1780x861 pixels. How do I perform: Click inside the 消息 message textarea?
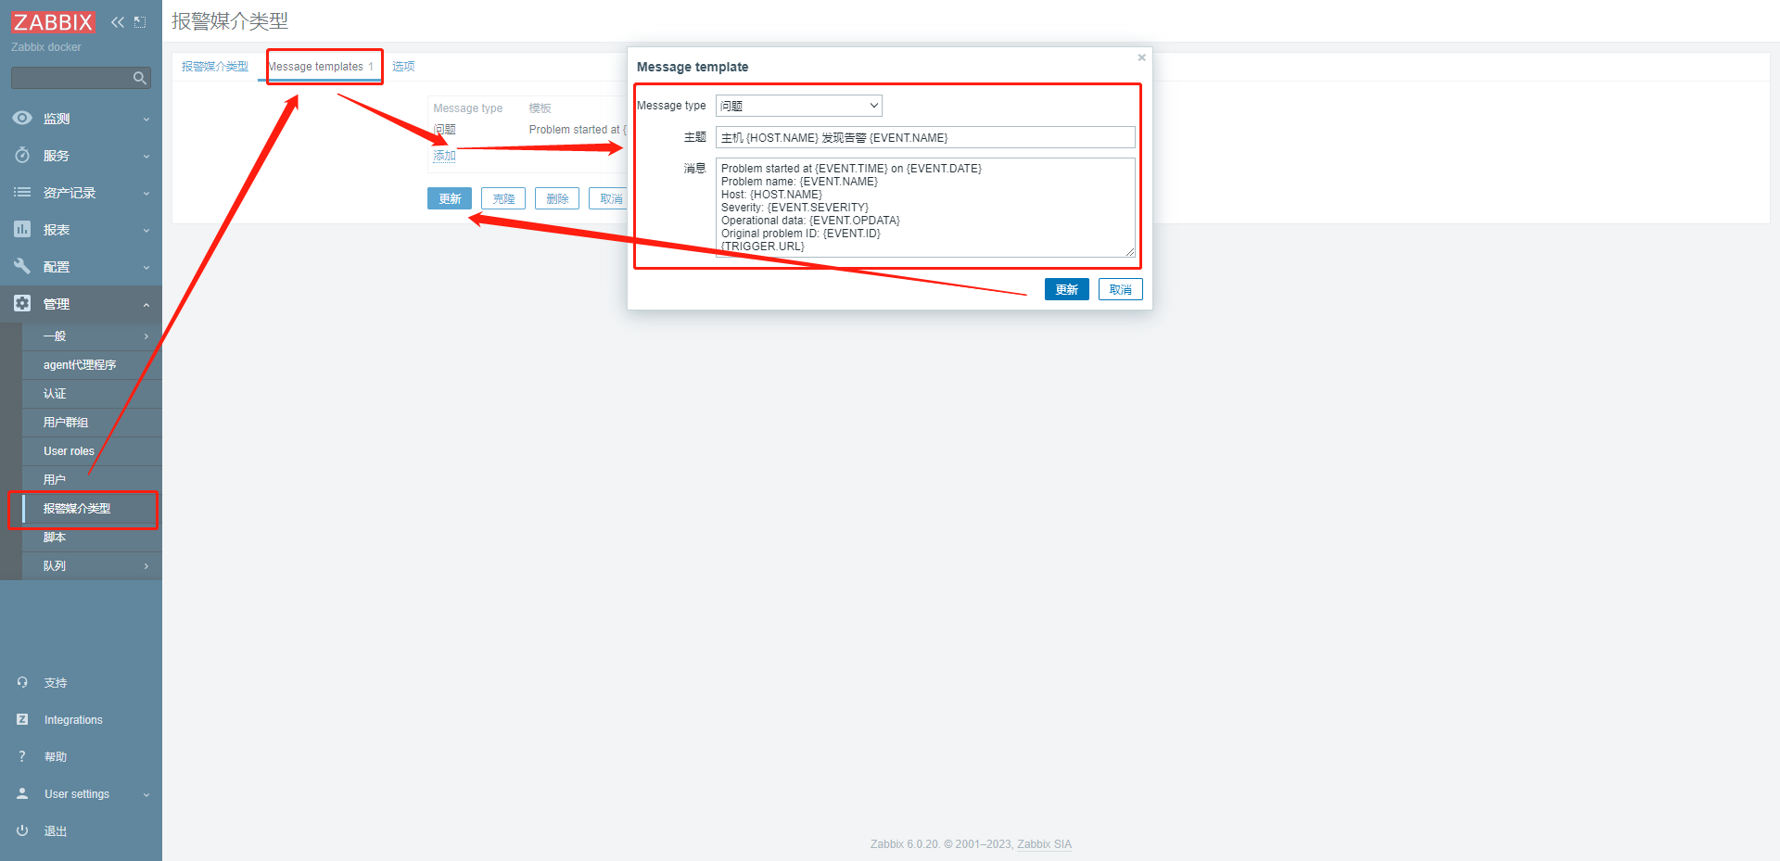click(x=925, y=208)
